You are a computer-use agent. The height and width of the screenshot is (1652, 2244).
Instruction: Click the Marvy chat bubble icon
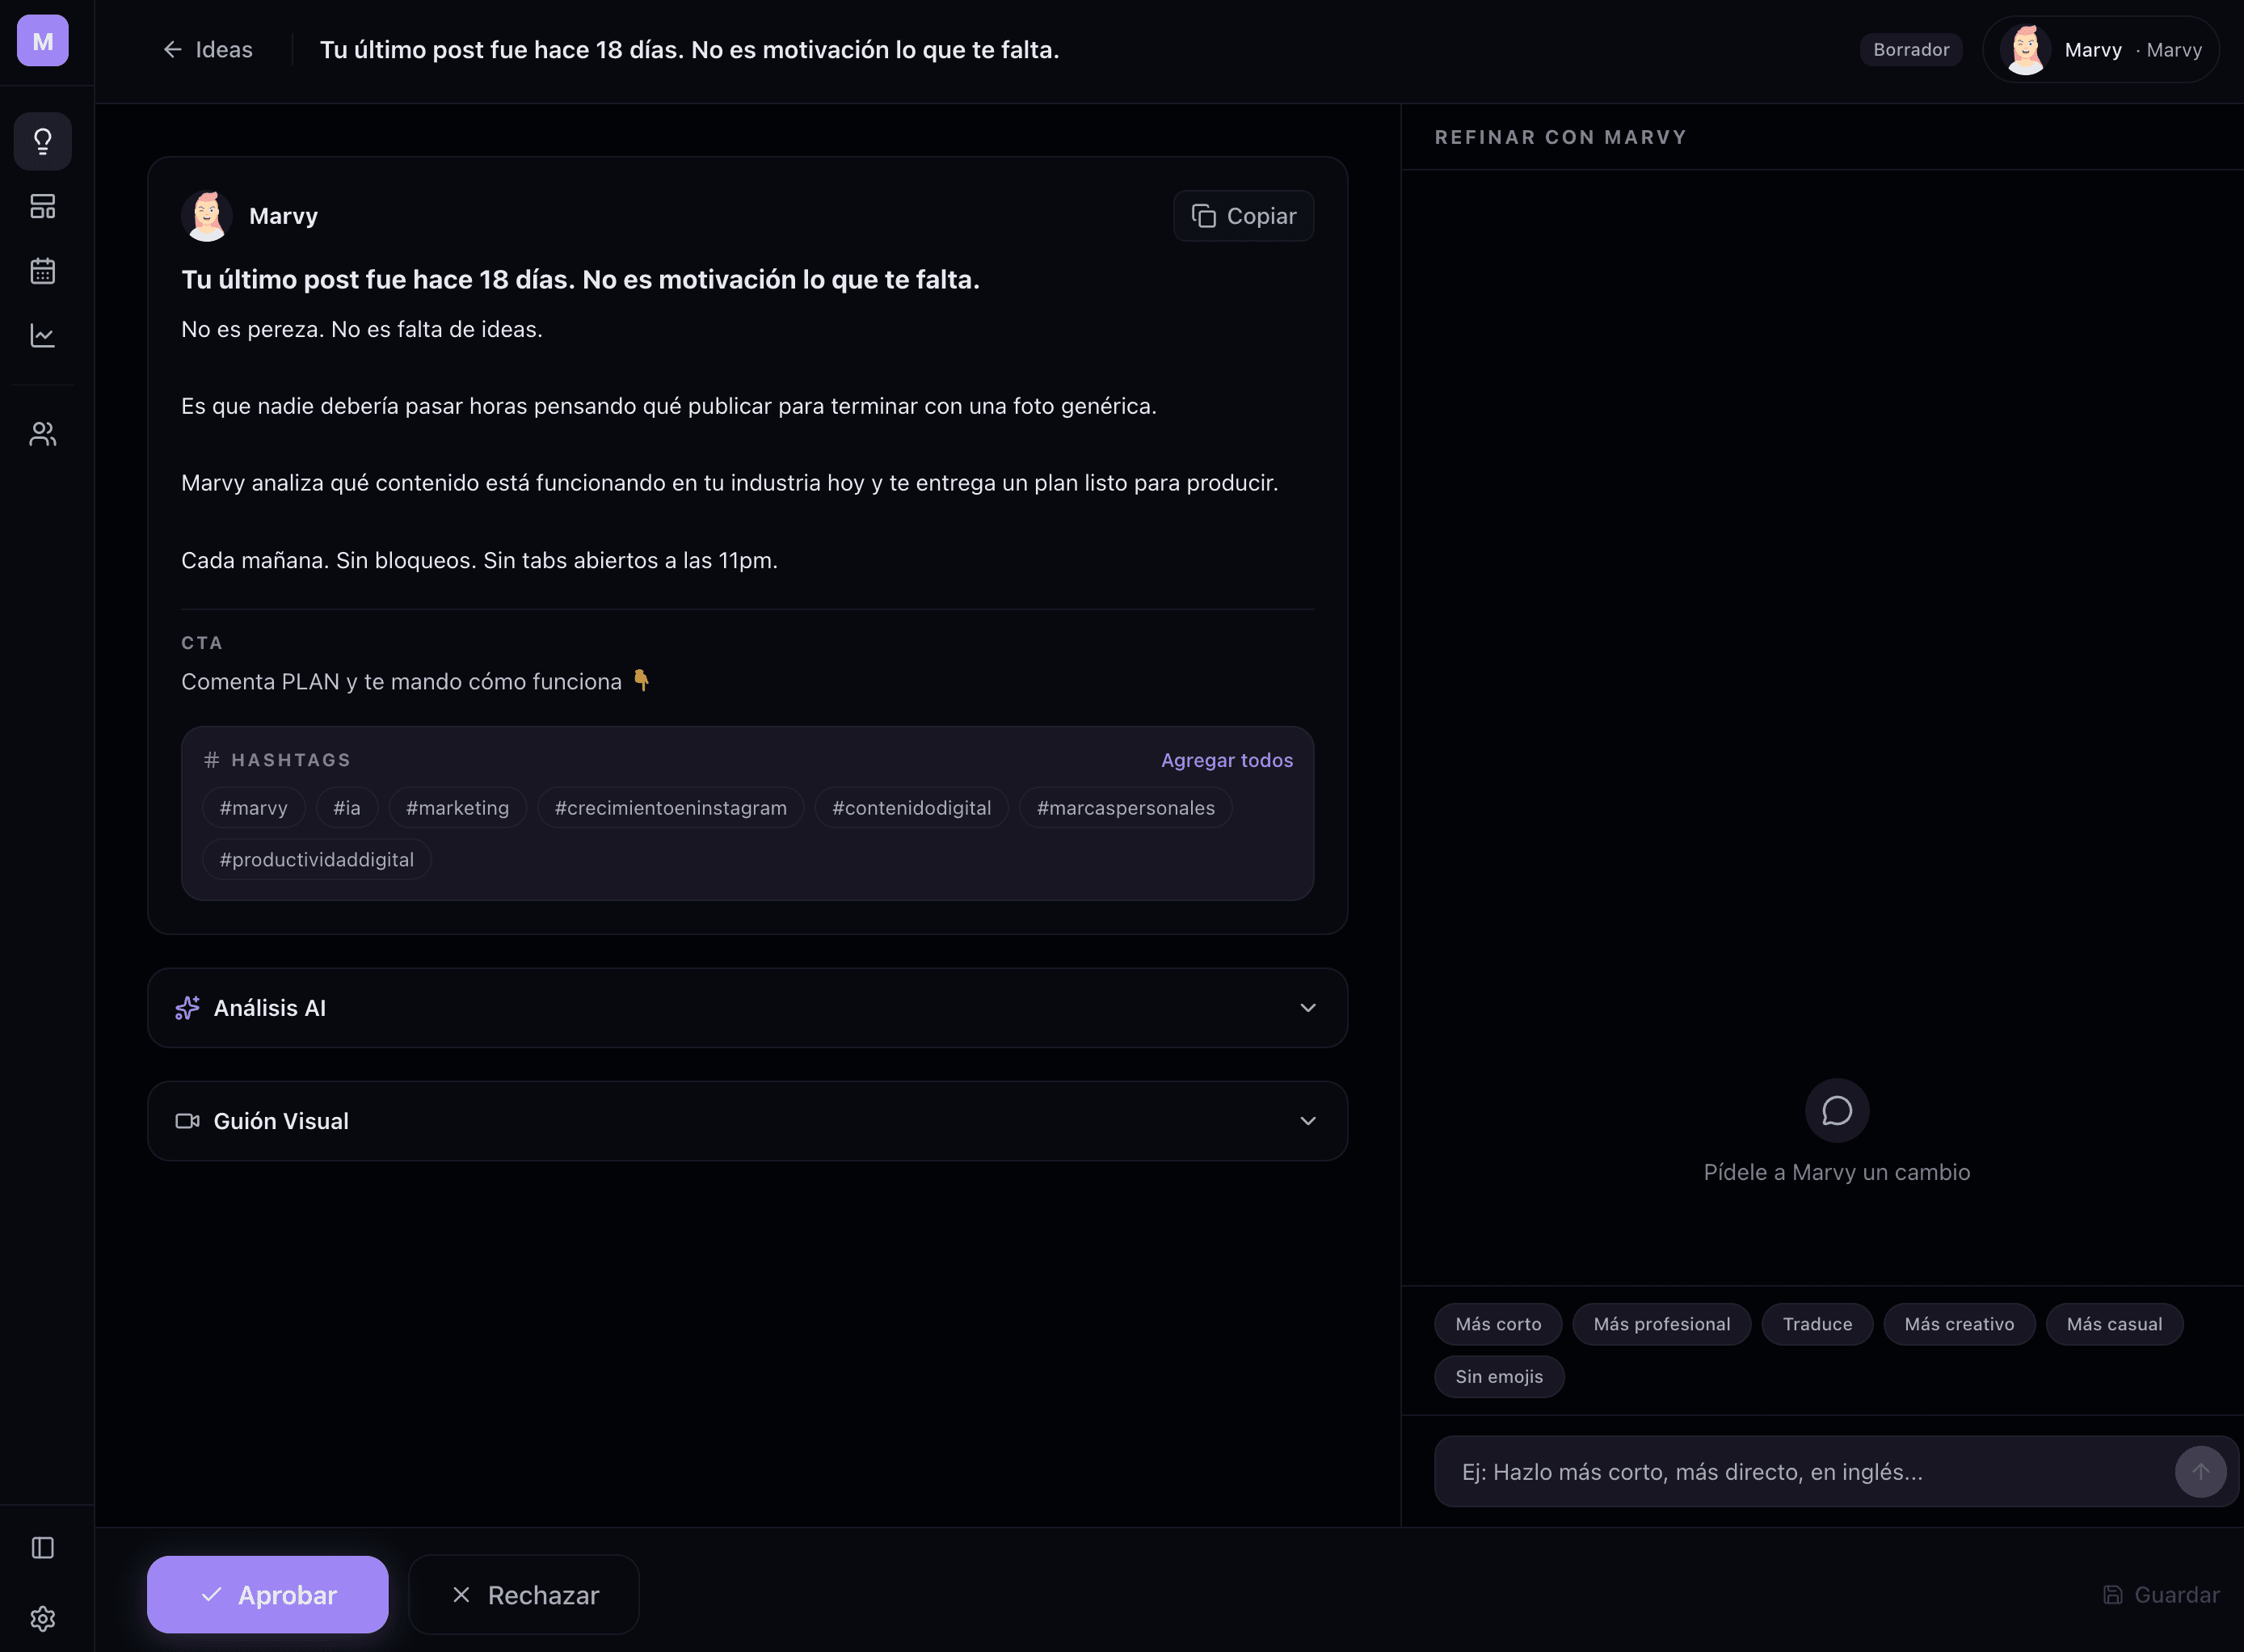[1836, 1109]
